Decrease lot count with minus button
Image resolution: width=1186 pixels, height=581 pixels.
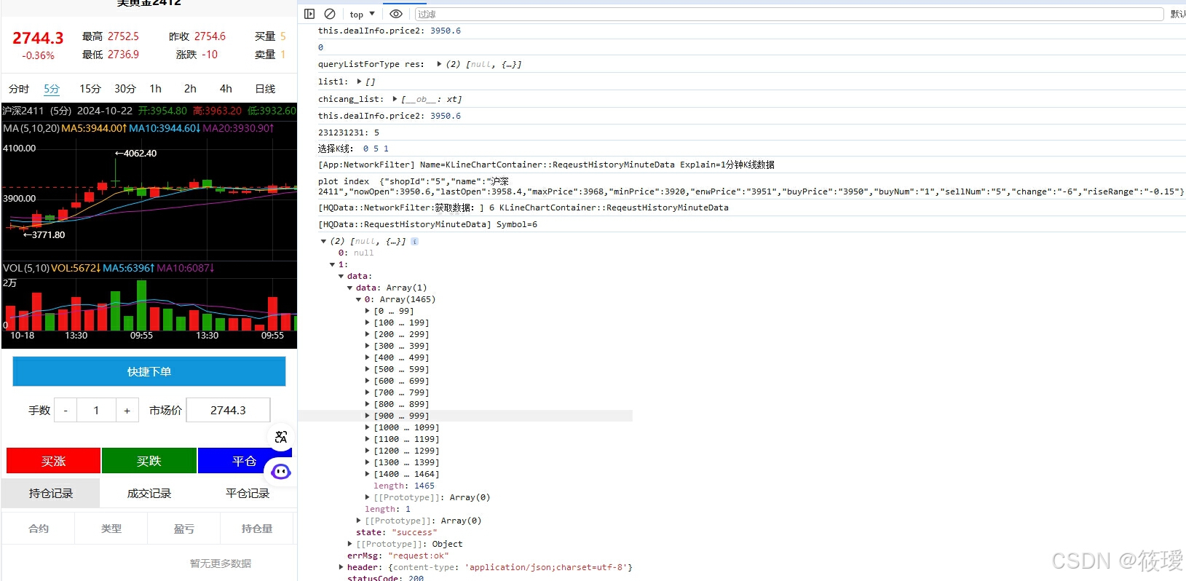(66, 411)
